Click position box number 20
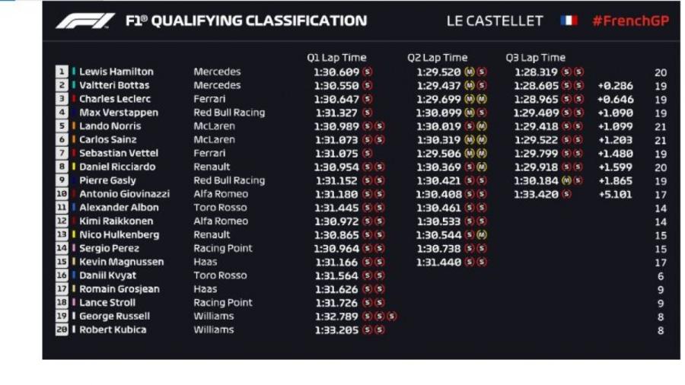Viewport: 685px width, 385px height. 62,329
